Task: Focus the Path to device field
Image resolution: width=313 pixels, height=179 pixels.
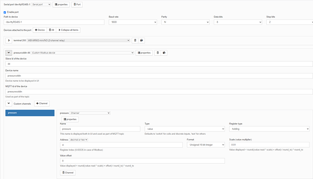Action: point(54,22)
